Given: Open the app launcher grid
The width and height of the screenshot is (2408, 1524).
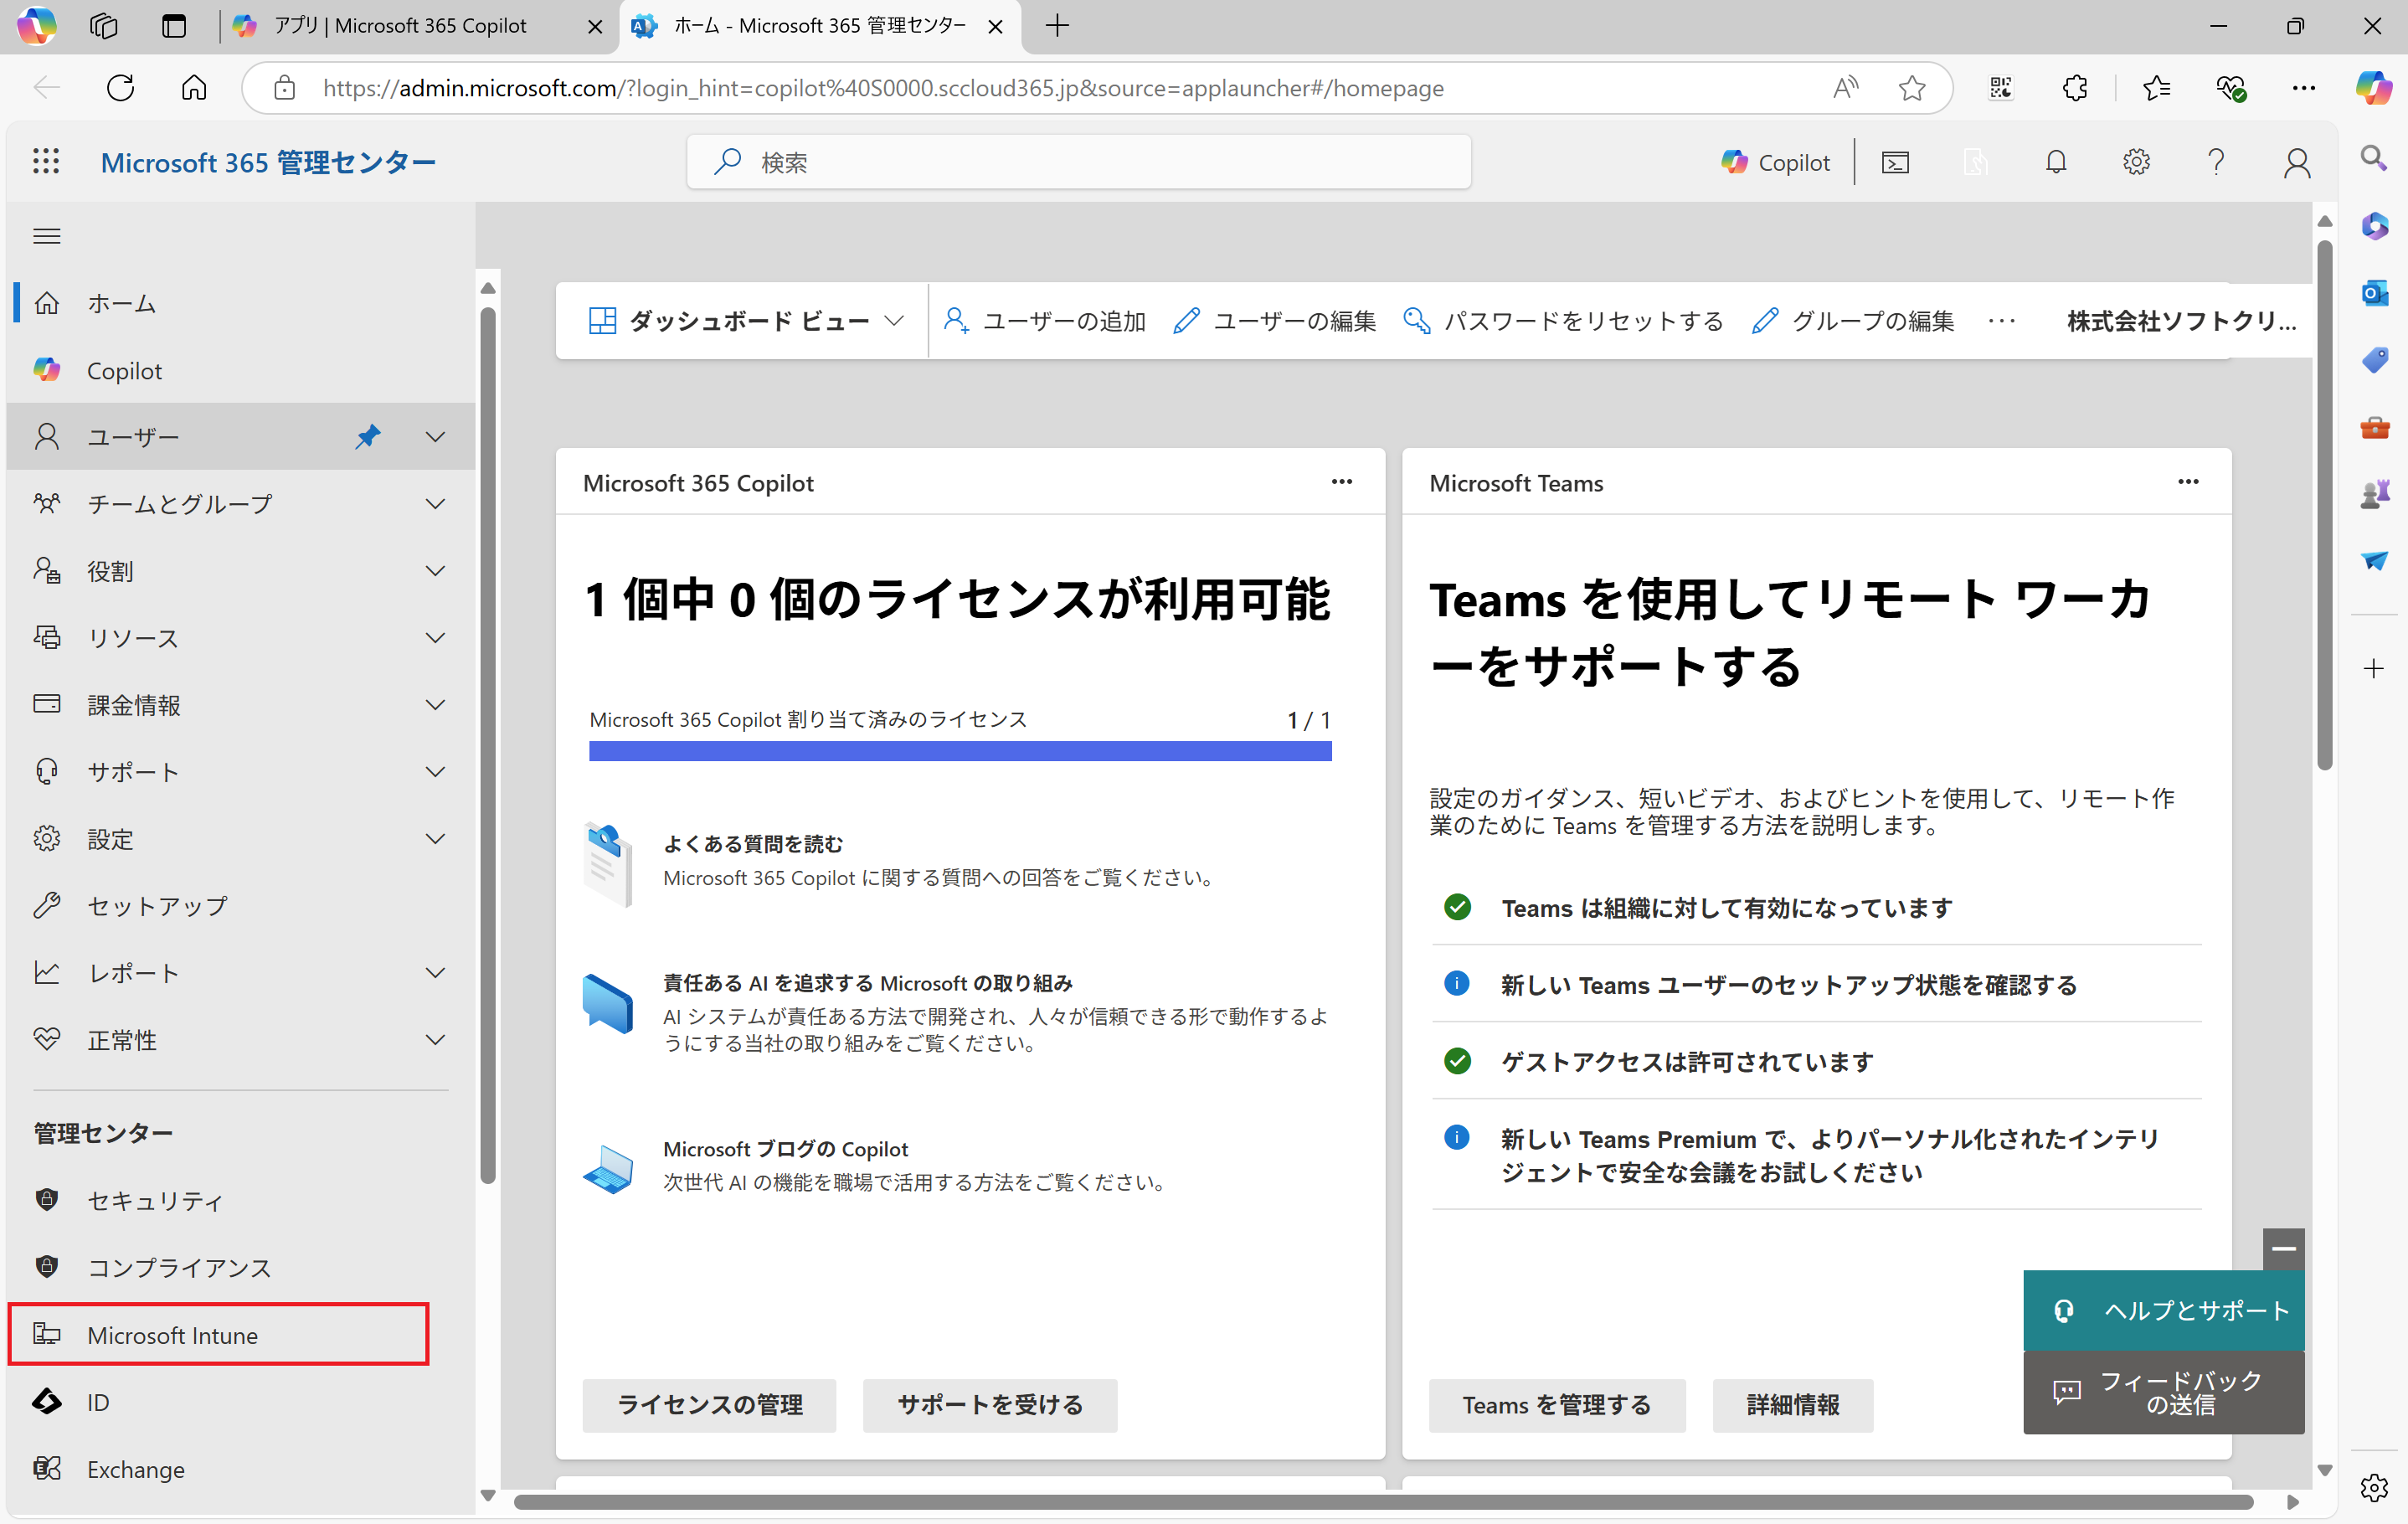Looking at the screenshot, I should click(x=46, y=161).
